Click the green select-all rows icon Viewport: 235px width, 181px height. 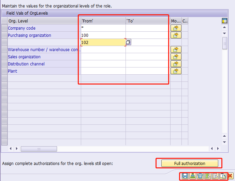coord(208,176)
